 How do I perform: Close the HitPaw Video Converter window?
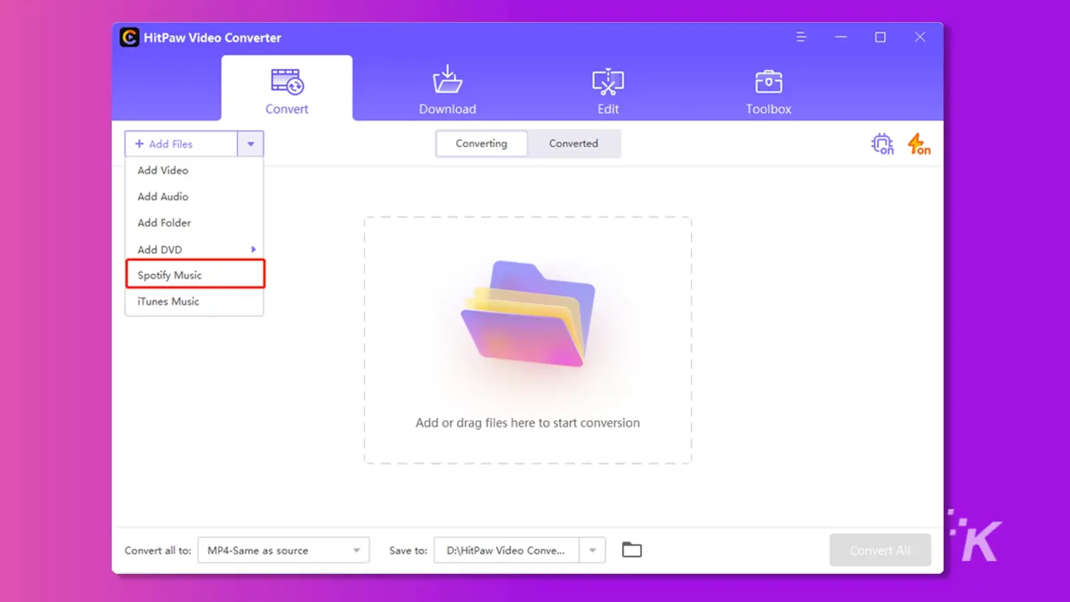[x=920, y=37]
